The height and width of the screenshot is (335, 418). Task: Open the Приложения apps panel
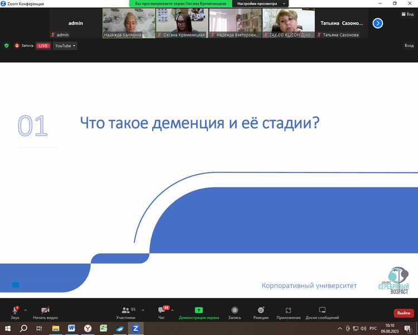click(288, 312)
